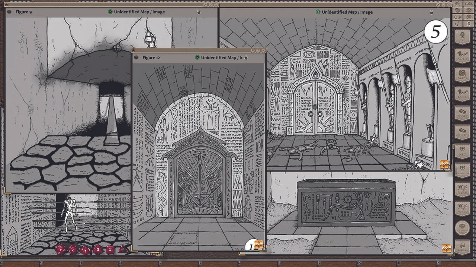Image resolution: width=476 pixels, height=267 pixels.
Task: Open the PC characters sidebar button
Action: click(463, 37)
